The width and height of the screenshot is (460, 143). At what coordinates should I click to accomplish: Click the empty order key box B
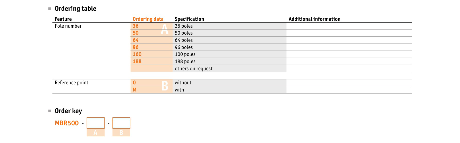coord(121,123)
